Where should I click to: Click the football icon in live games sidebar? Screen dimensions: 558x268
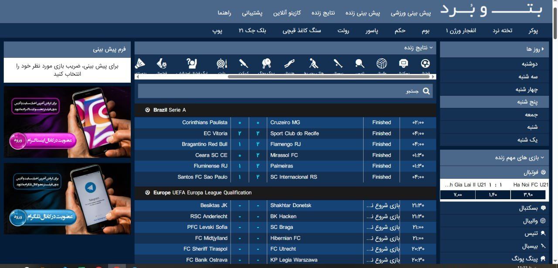[x=543, y=172]
